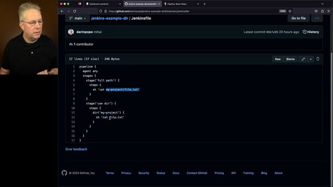Open the 'initial' commit message link
The image size is (333, 187).
(97, 32)
